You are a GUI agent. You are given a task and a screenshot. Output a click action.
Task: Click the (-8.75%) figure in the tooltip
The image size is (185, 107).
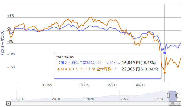pos(148,63)
